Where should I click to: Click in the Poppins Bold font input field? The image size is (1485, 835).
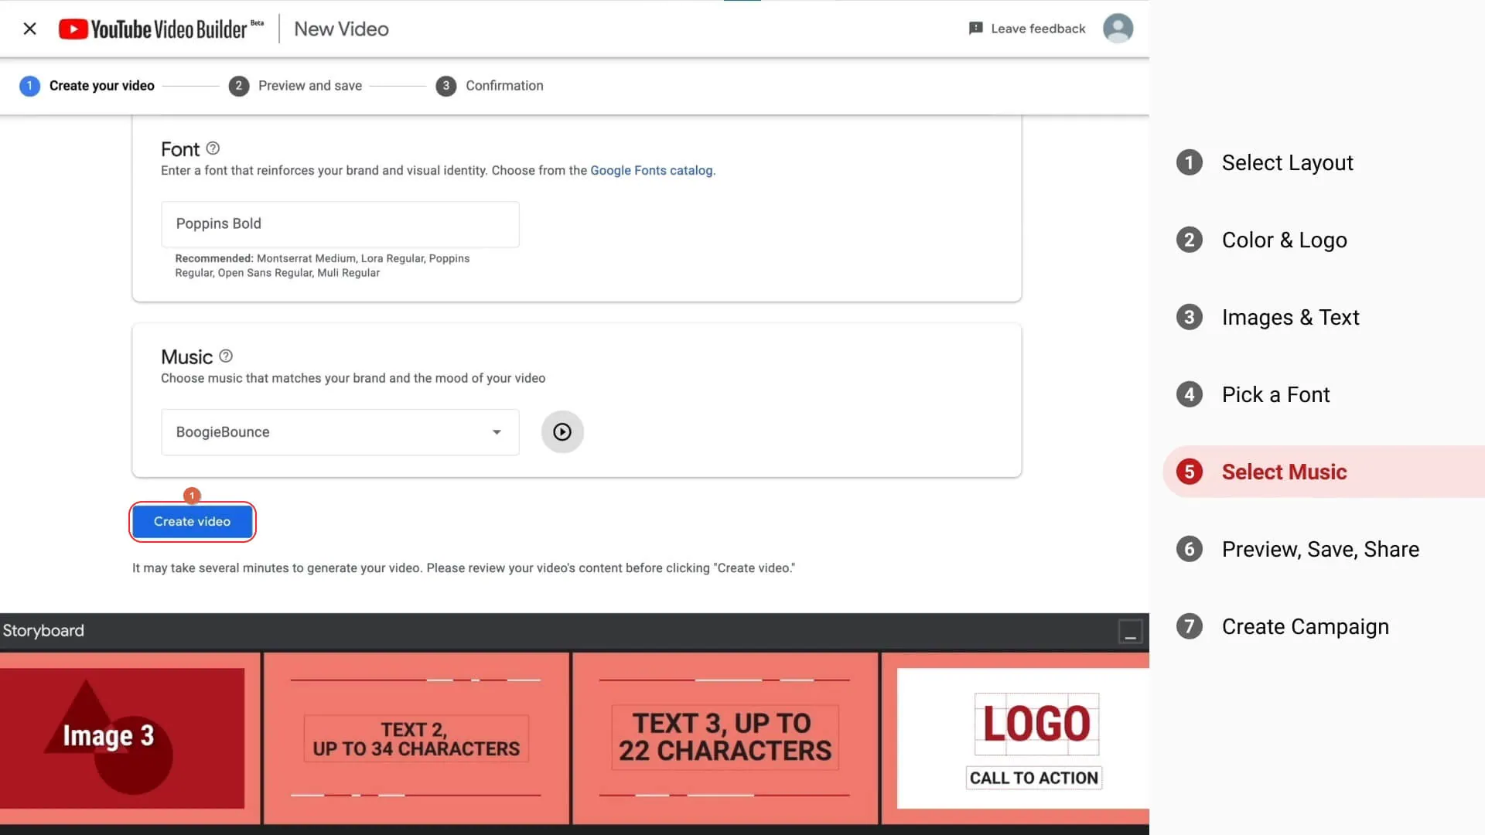coord(340,223)
